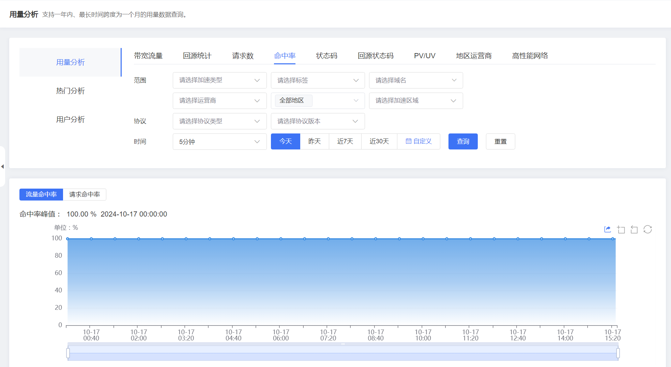This screenshot has height=367, width=671.
Task: Select 近30天 time range
Action: 379,141
